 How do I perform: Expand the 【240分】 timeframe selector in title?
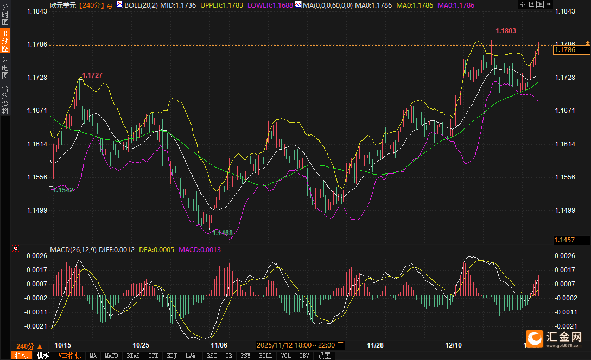(92, 5)
